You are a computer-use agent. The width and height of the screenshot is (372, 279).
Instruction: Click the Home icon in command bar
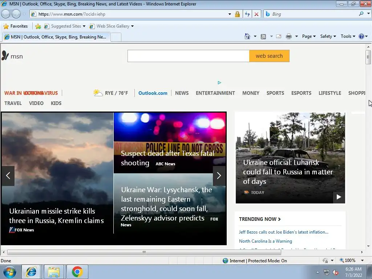tap(247, 36)
